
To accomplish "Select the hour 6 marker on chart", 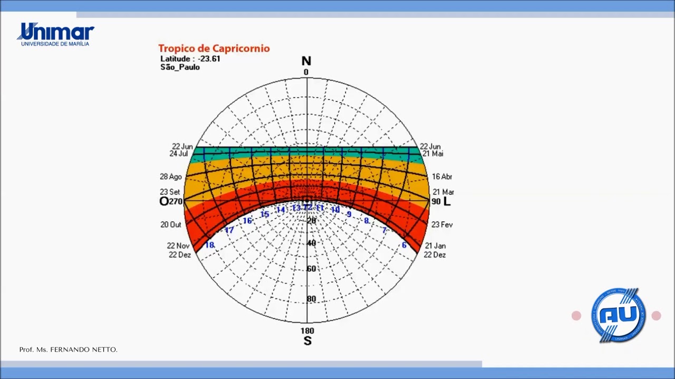I will coord(404,245).
